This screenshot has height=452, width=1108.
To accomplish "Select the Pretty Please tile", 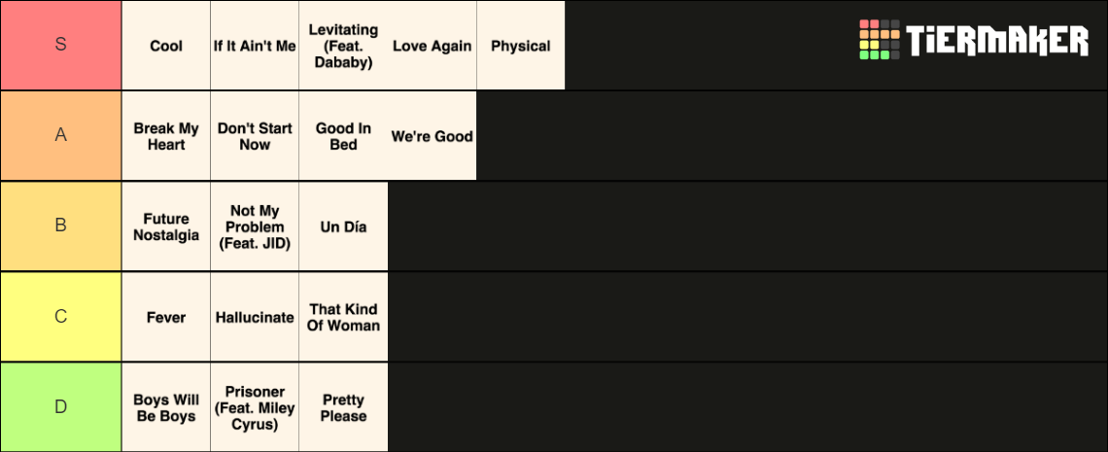I will (343, 407).
